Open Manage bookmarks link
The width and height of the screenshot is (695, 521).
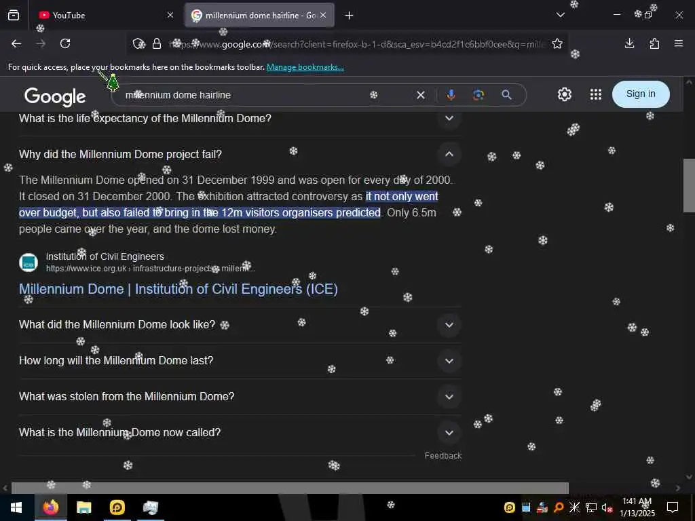(305, 67)
